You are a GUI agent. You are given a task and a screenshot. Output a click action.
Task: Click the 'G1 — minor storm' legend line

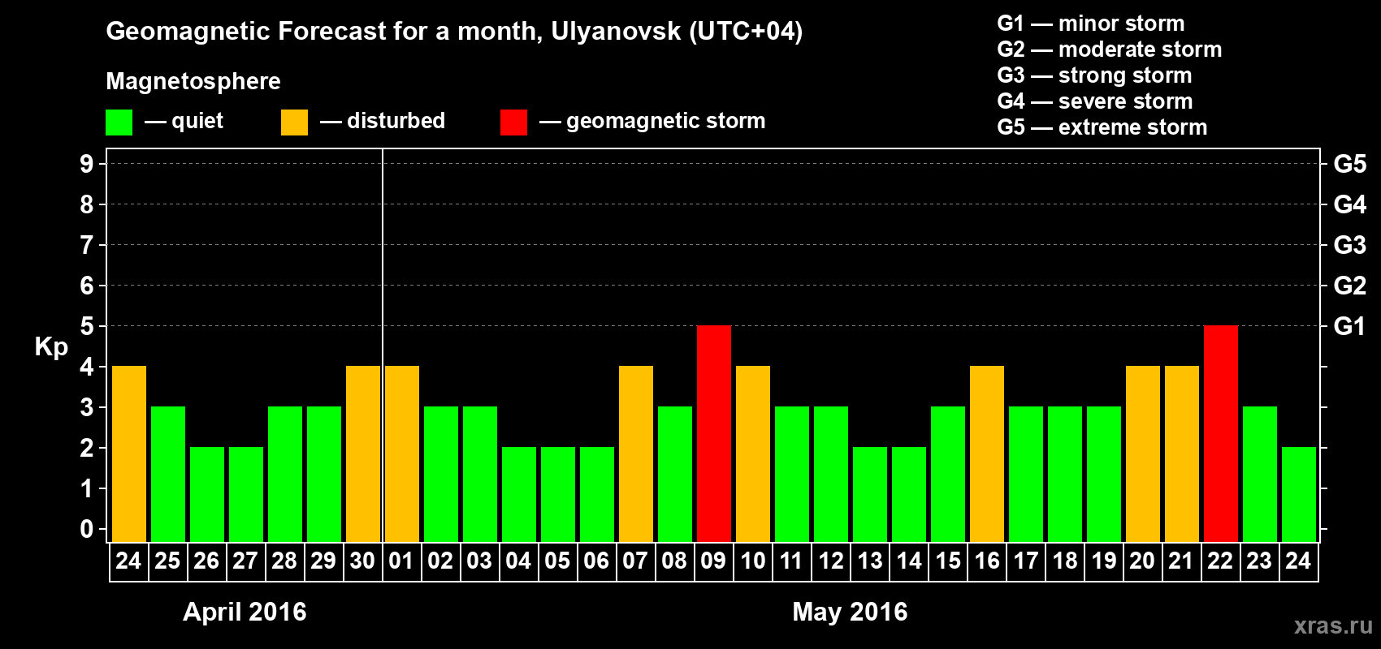click(1091, 24)
